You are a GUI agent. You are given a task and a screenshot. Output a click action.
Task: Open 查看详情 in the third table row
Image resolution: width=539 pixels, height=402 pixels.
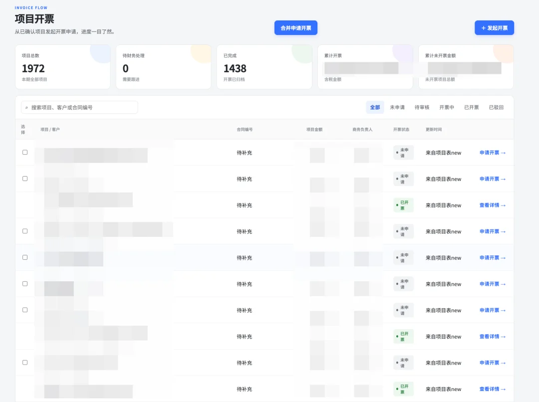(493, 205)
